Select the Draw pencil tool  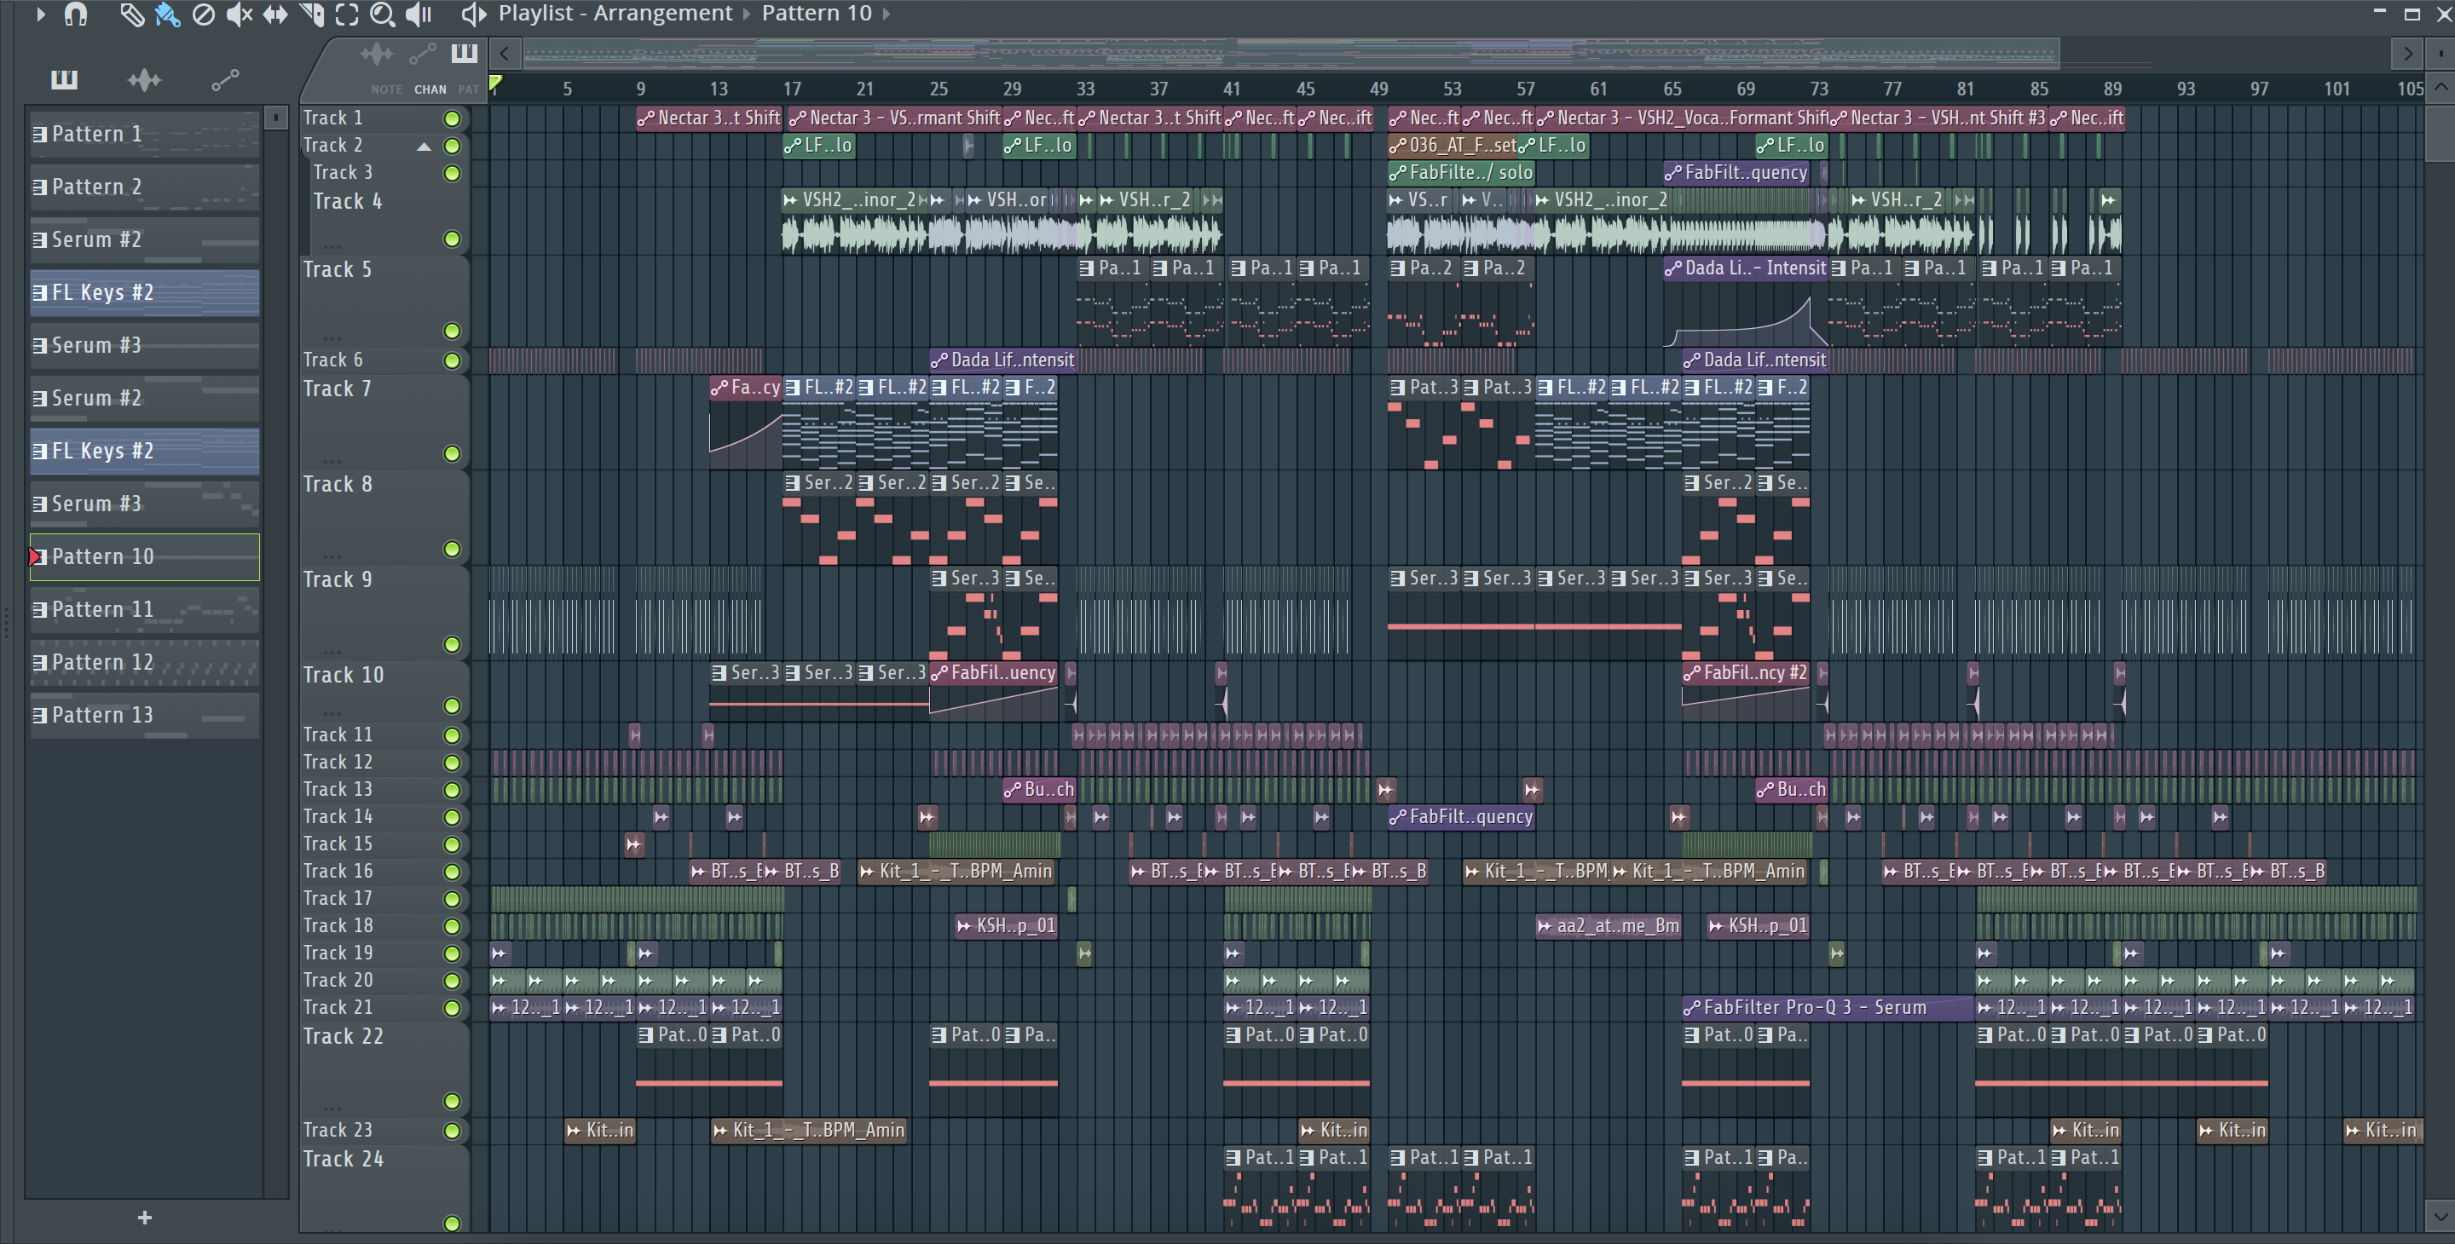(131, 14)
